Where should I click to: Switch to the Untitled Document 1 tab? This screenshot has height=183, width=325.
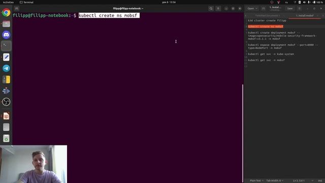pyautogui.click(x=268, y=16)
